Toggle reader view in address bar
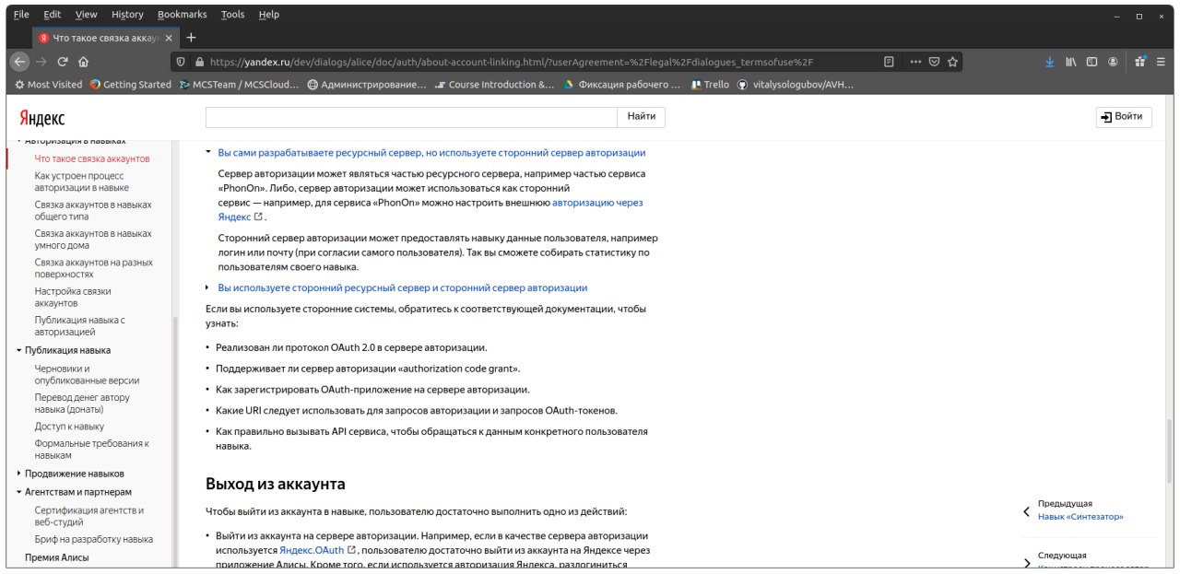The width and height of the screenshot is (1180, 574). (x=889, y=62)
